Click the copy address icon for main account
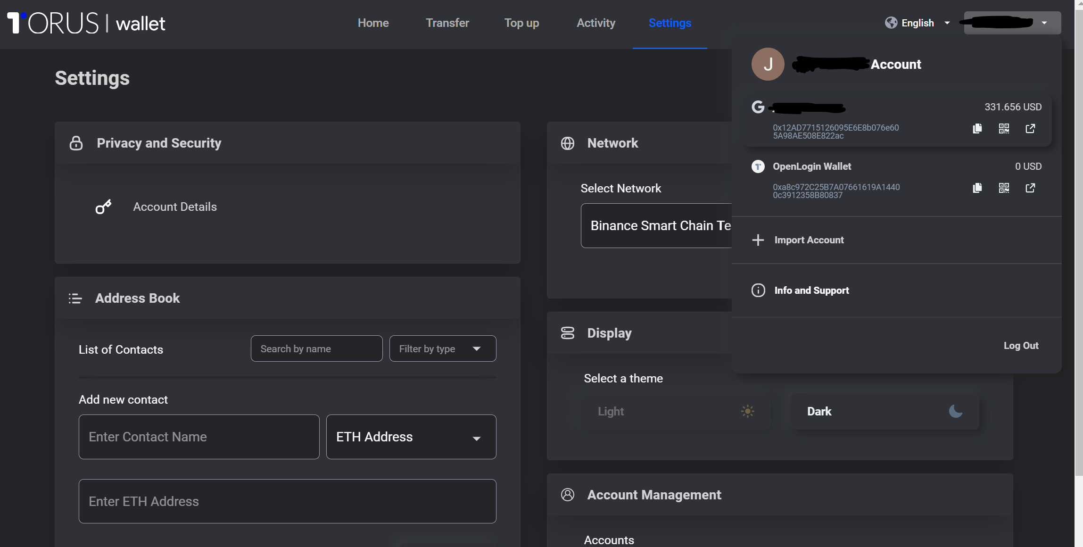Viewport: 1083px width, 547px height. [978, 128]
